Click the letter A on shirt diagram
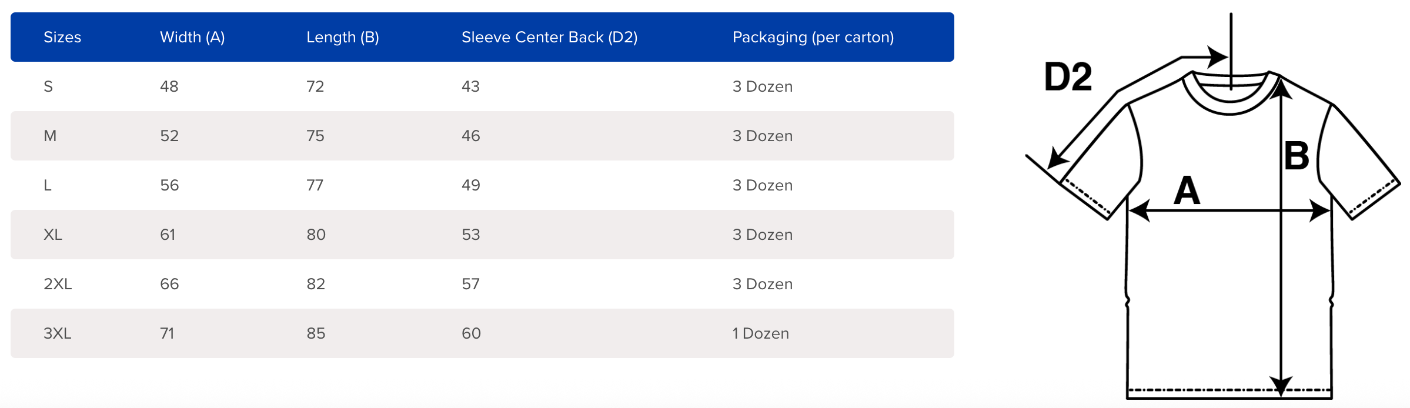Image resolution: width=1410 pixels, height=408 pixels. (x=1187, y=190)
